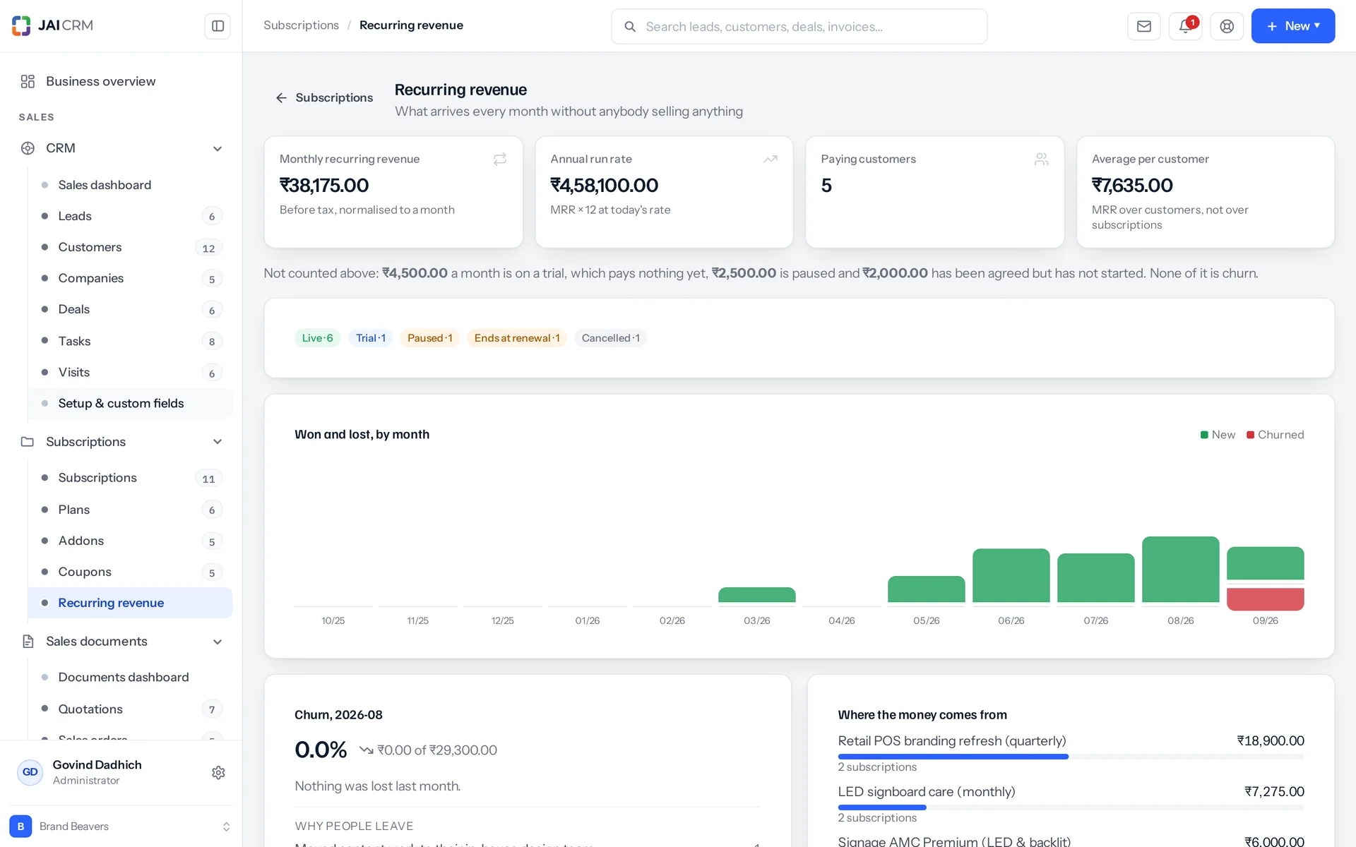Click the help lifebuoy icon
This screenshot has height=847, width=1356.
(x=1227, y=26)
